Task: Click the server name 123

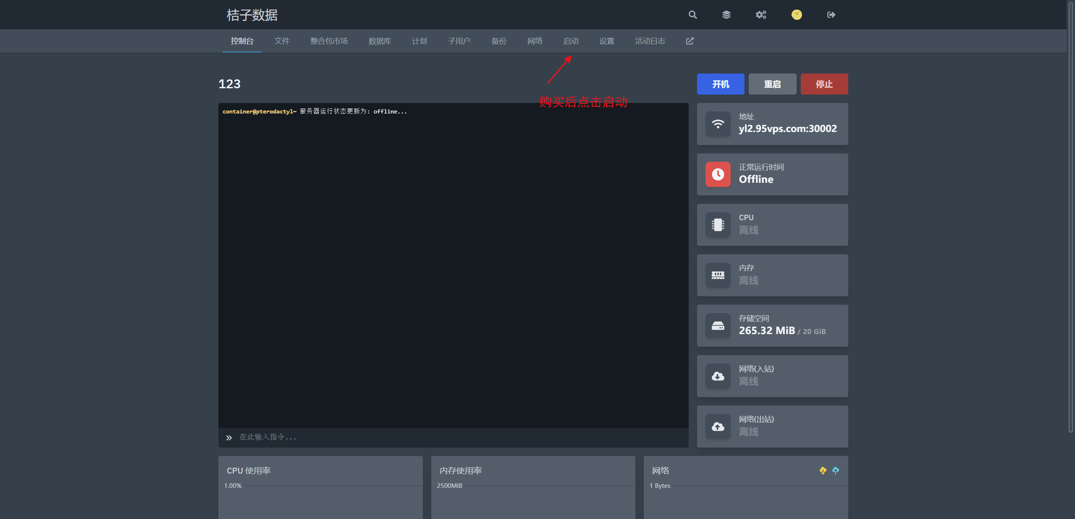Action: pyautogui.click(x=229, y=84)
